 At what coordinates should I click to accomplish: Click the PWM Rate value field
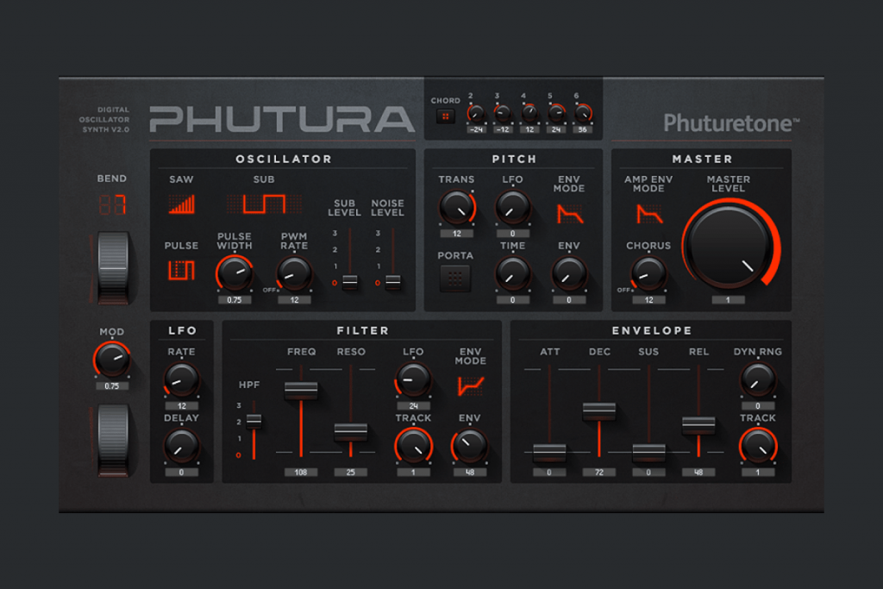coord(294,300)
